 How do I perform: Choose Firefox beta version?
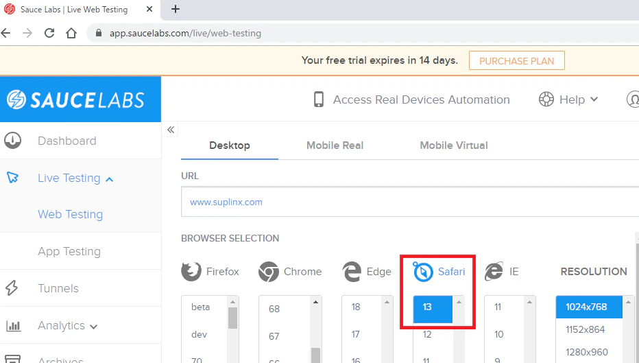coord(200,307)
